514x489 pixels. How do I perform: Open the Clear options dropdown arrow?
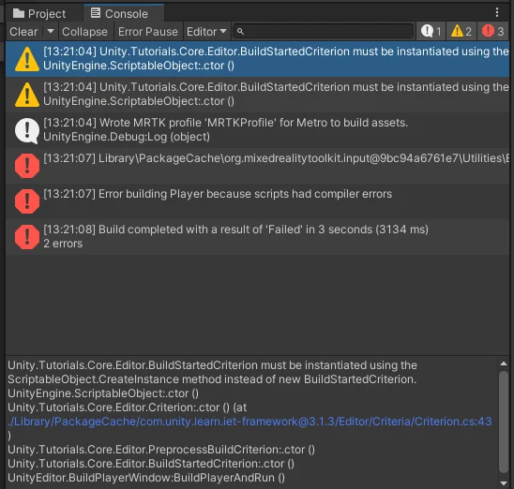coord(50,32)
